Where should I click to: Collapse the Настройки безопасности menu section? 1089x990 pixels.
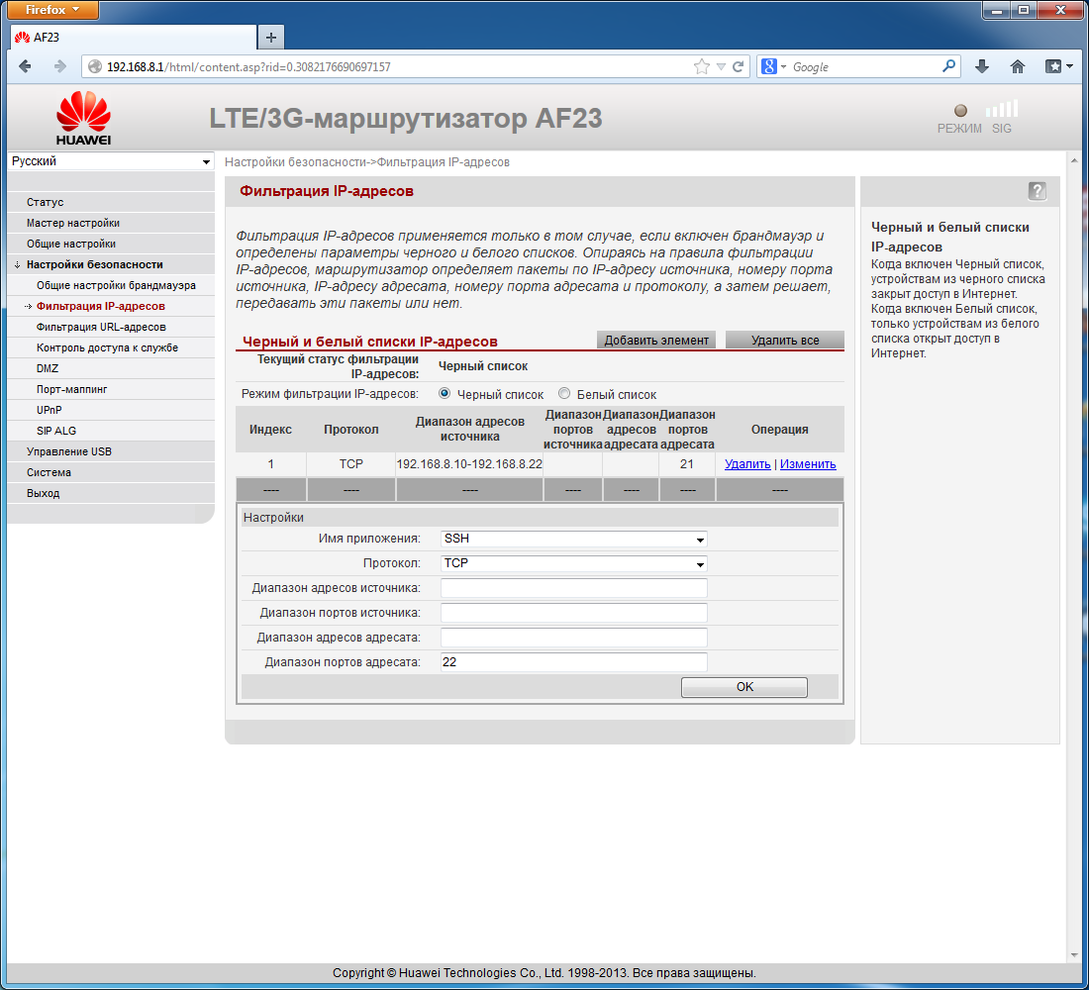coord(94,264)
